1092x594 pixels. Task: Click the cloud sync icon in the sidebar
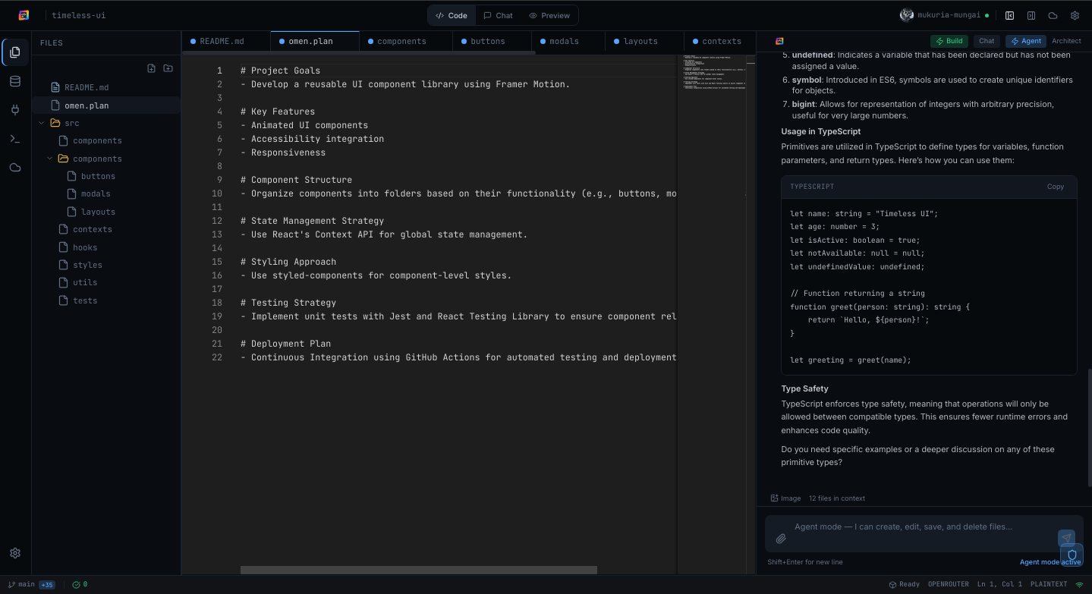coord(15,168)
